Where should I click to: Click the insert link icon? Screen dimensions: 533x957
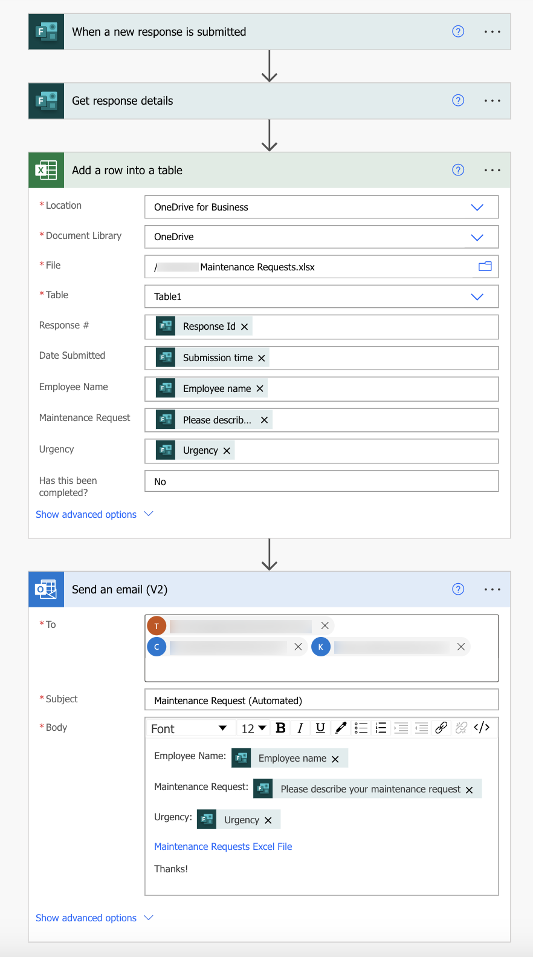point(441,728)
